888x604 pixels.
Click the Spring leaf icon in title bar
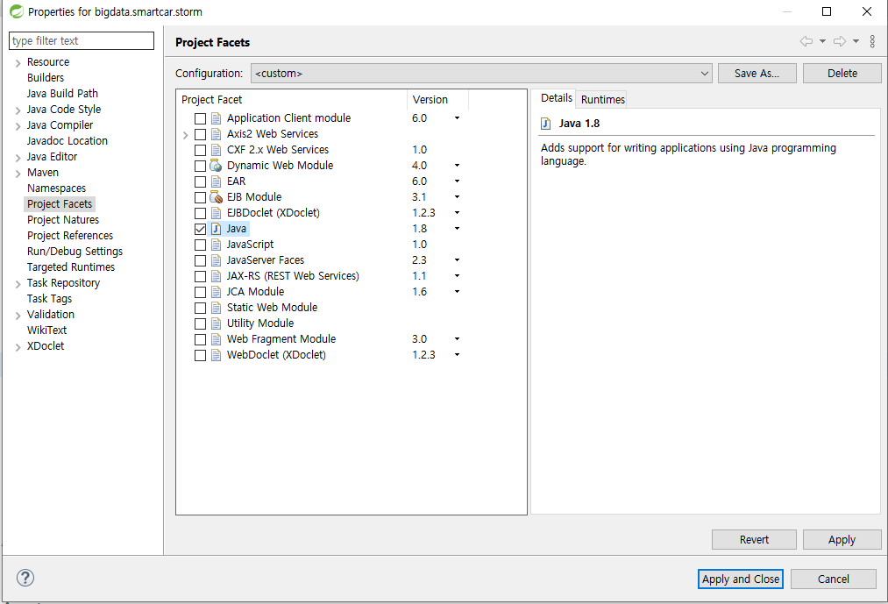pos(17,11)
